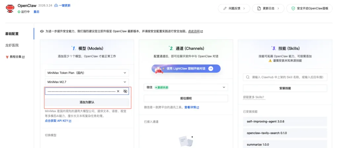Click the empty channels document illustration

(x=186, y=141)
